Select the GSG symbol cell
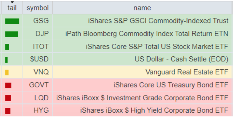This screenshot has height=117, width=233. (37, 21)
